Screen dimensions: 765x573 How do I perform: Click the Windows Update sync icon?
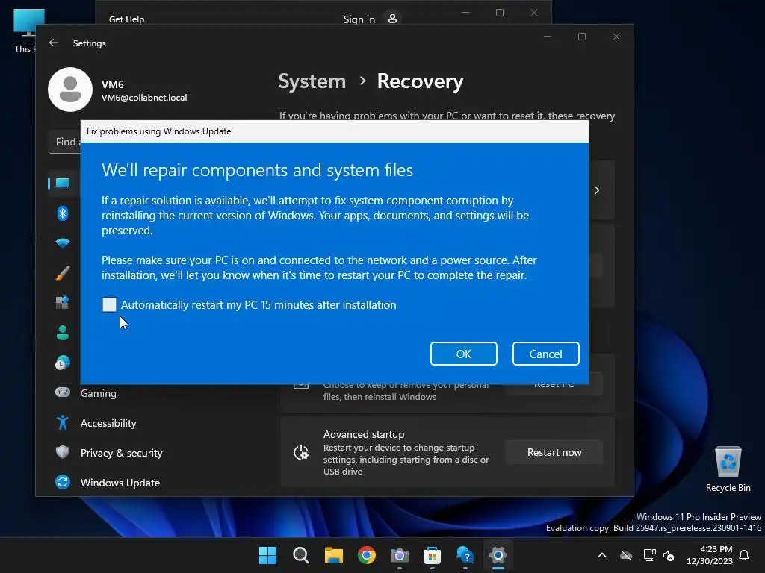(63, 482)
